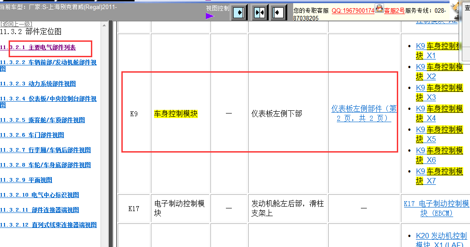The height and width of the screenshot is (247, 470).
Task: Open 11.3.2.7 行李厢/车辆后部件视图
Action: click(45, 150)
